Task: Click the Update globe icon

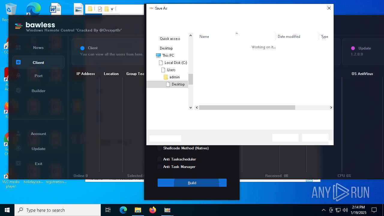Action: click(18, 148)
